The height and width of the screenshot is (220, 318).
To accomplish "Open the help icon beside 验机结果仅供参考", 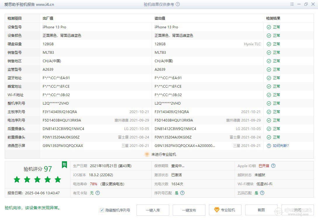I will [x=178, y=4].
